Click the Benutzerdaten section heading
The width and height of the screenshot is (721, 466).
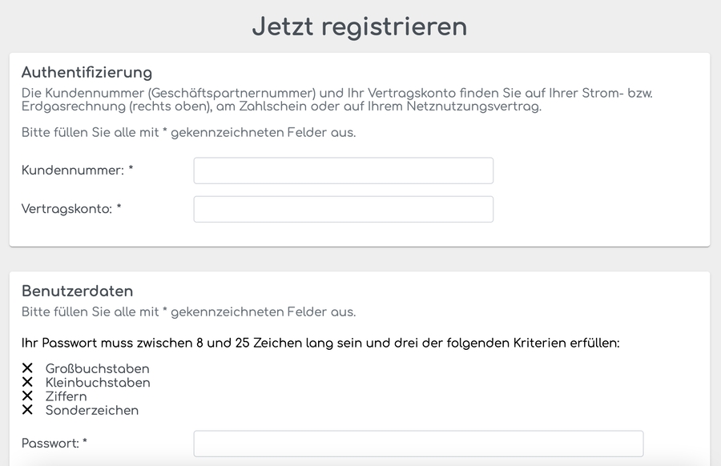[x=77, y=291]
